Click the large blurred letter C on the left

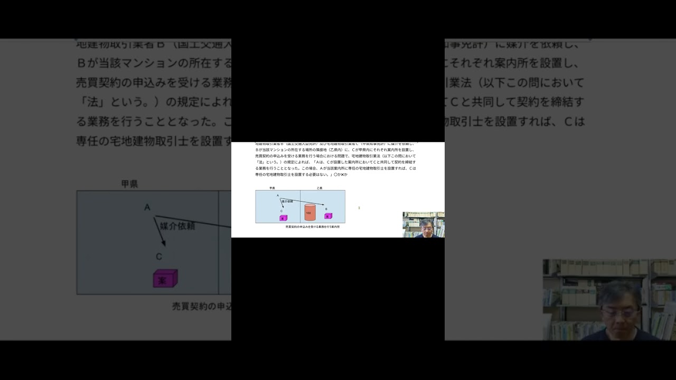(x=158, y=256)
